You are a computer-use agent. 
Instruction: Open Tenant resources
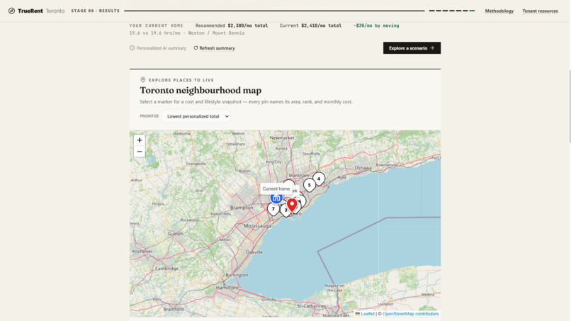click(540, 11)
